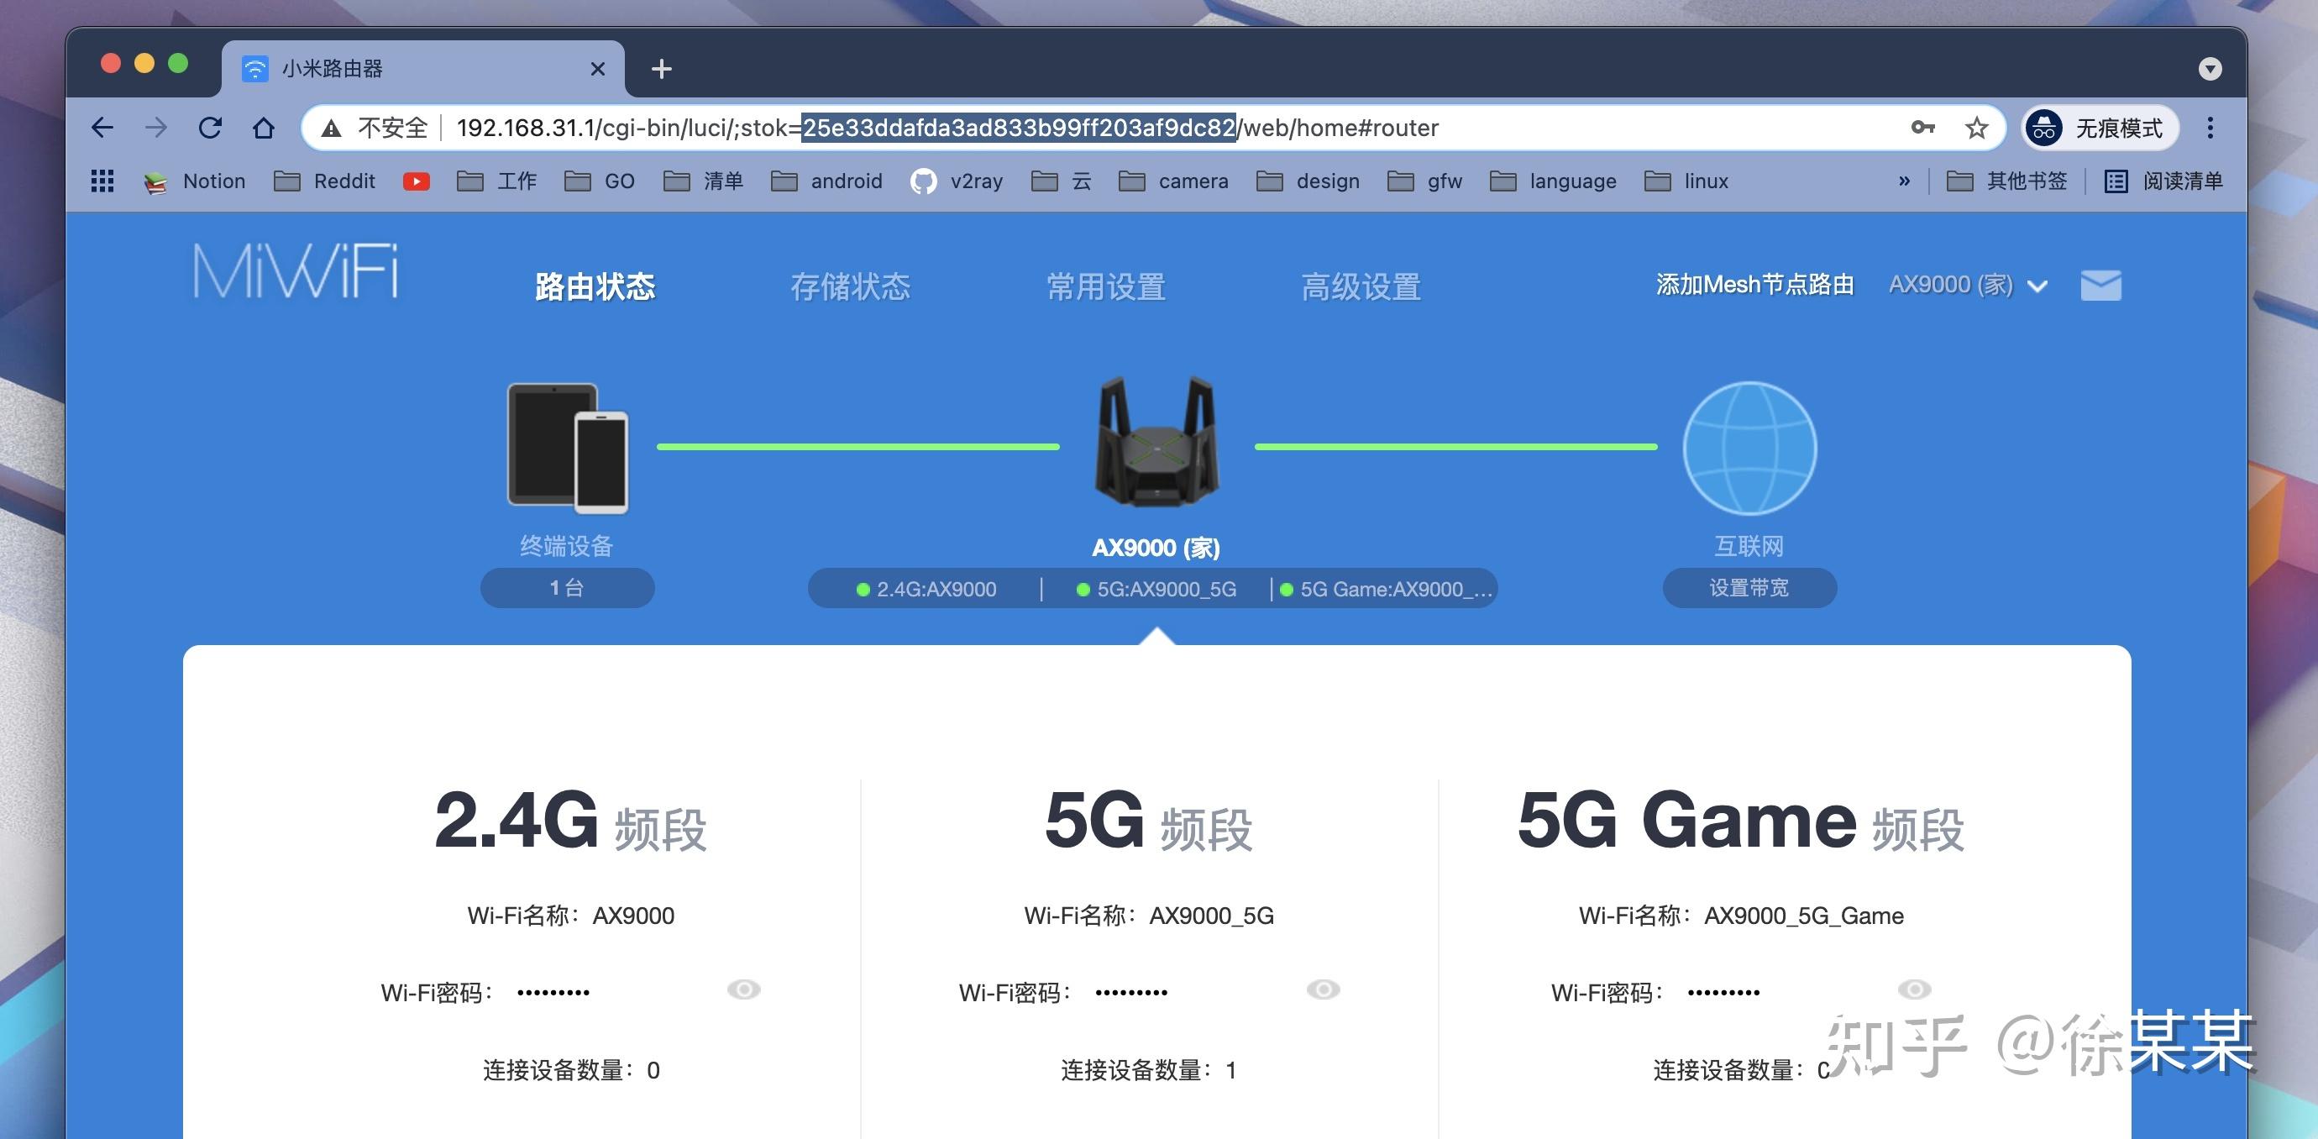Click the 5G Game 频段 heading
Image resolution: width=2318 pixels, height=1139 pixels.
click(x=1741, y=821)
